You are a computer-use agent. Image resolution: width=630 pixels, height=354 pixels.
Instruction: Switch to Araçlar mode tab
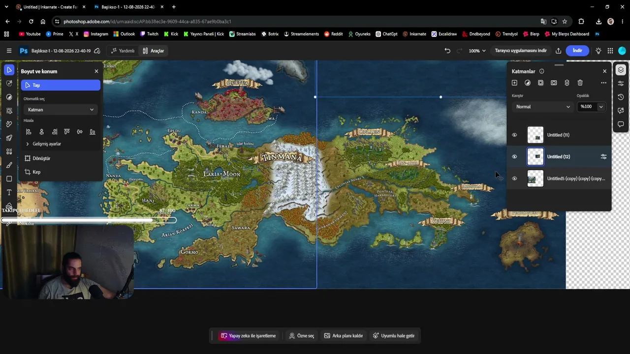tap(153, 51)
